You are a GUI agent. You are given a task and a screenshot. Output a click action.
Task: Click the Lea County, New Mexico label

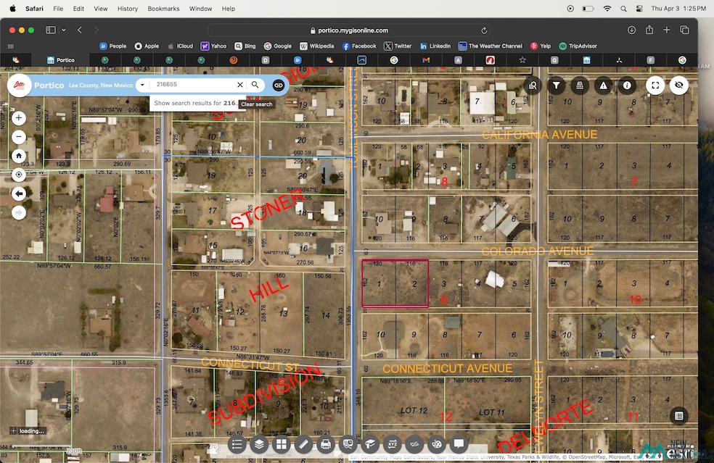101,85
